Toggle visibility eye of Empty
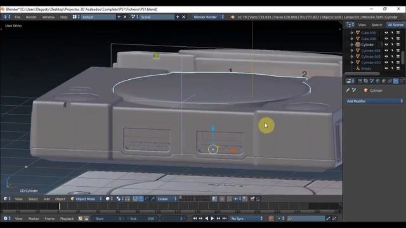The width and height of the screenshot is (406, 228). 386,68
